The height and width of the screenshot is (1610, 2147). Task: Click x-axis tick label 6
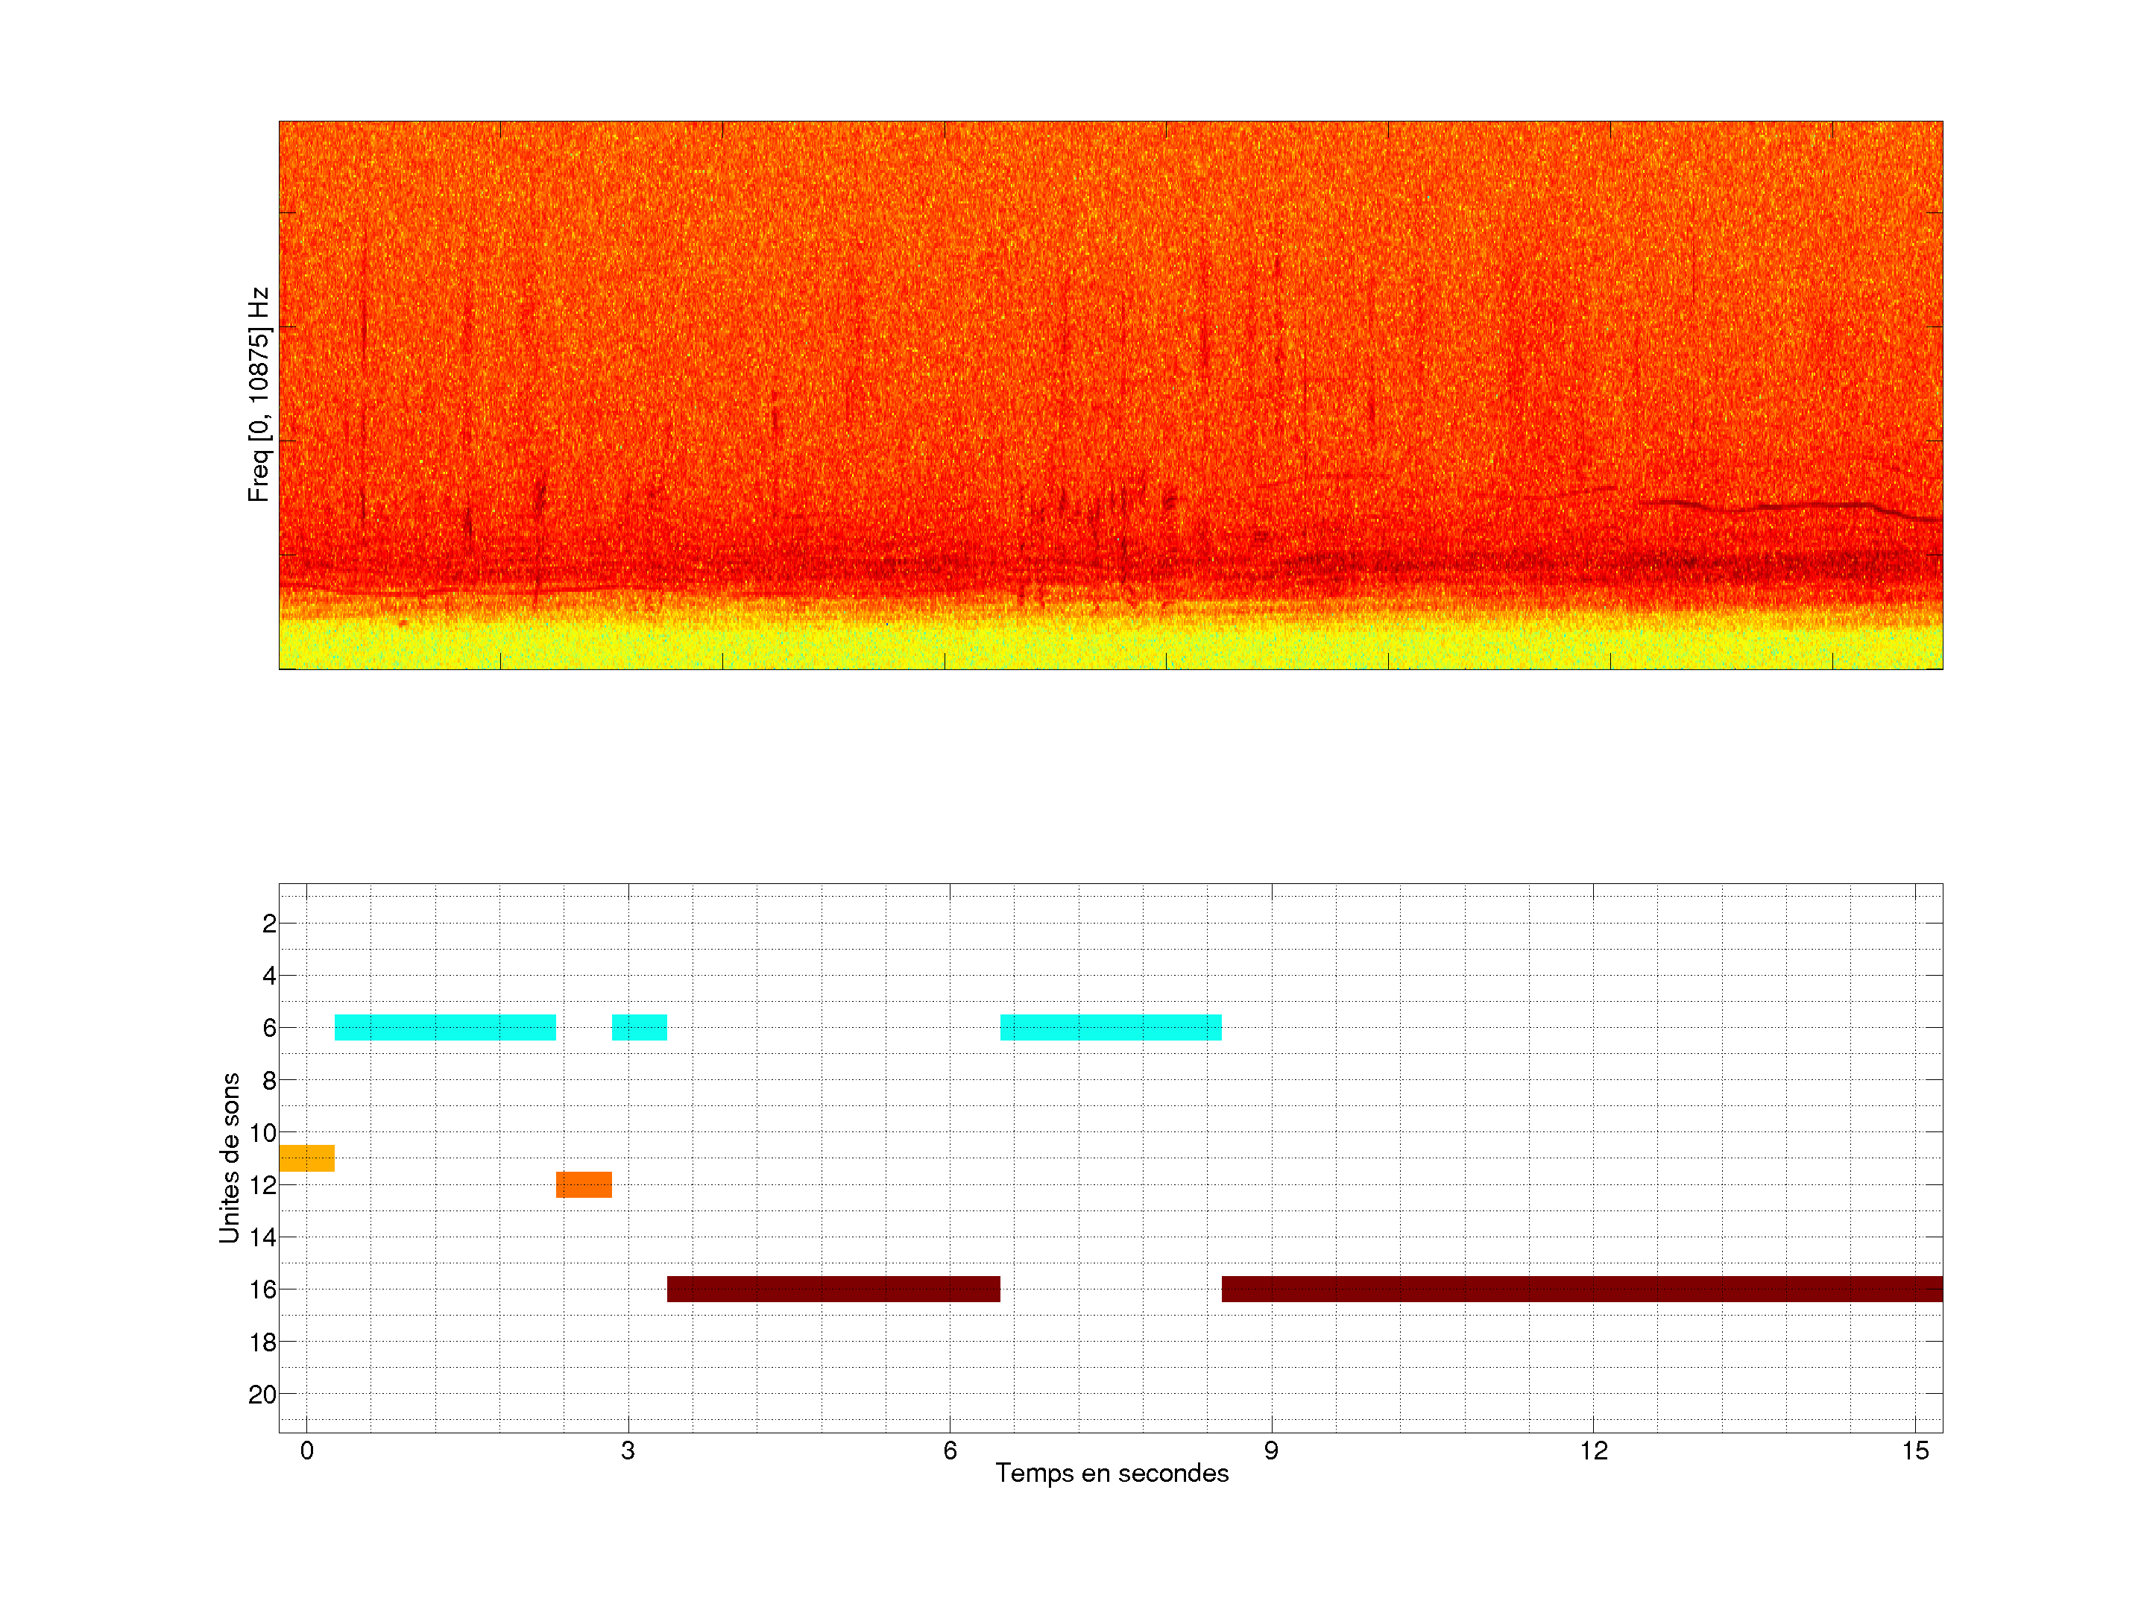(x=949, y=1450)
